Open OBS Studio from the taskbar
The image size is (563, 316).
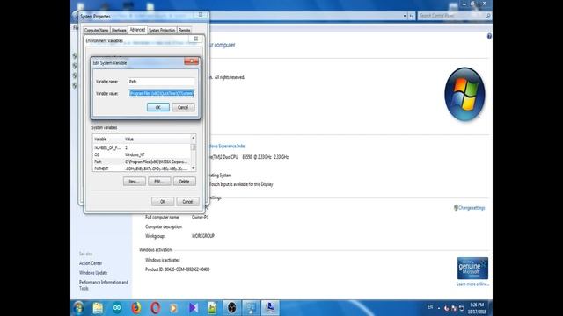coord(232,308)
